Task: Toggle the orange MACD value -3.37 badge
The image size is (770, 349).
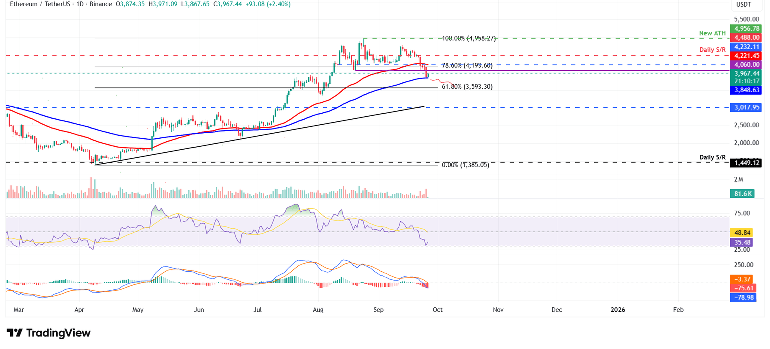Action: [x=743, y=279]
